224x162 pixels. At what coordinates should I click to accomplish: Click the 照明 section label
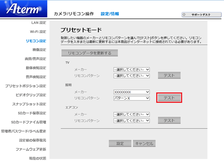point(69,85)
